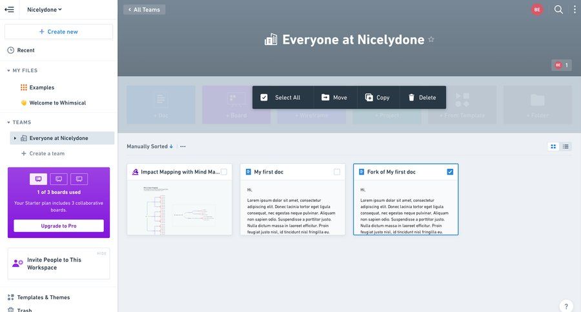The image size is (581, 312).
Task: Switch to grid view
Action: coord(553,146)
